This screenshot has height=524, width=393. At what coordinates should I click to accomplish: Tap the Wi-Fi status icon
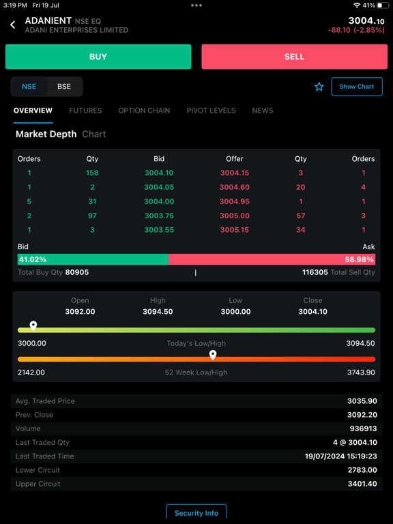pos(357,5)
